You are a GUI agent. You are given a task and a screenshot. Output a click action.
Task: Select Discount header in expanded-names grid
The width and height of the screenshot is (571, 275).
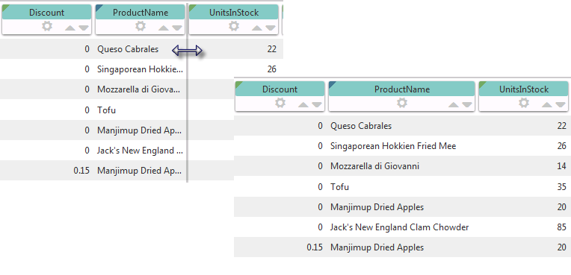(x=280, y=89)
